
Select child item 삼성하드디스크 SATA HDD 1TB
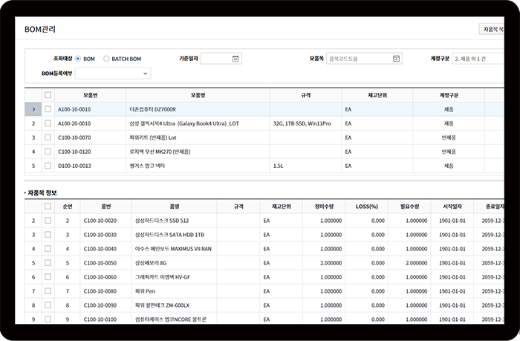(x=169, y=235)
